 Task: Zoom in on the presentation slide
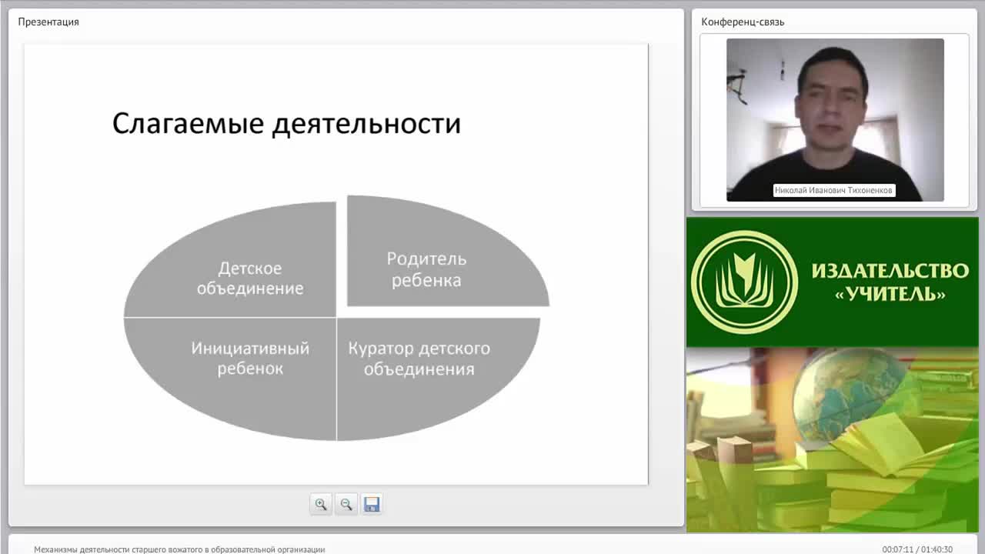tap(321, 505)
